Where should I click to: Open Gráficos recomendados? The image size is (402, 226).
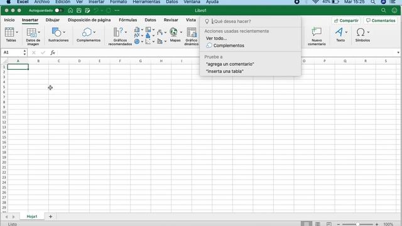click(119, 32)
